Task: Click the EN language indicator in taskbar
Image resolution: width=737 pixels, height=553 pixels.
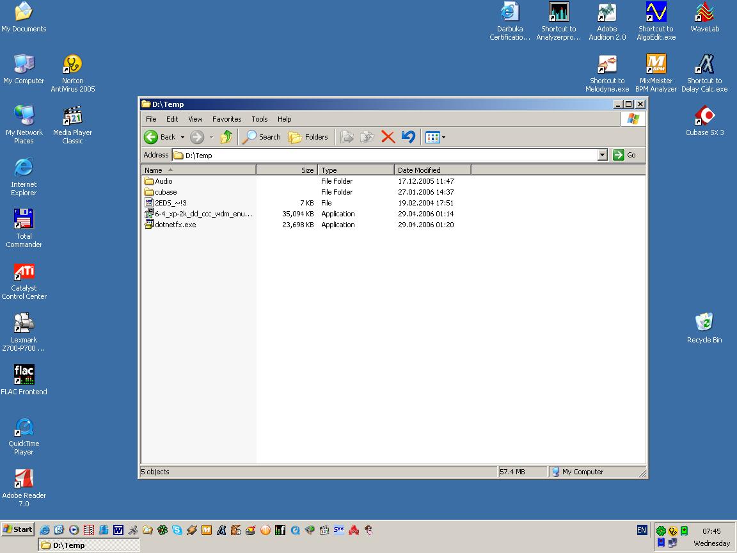Action: click(x=642, y=530)
